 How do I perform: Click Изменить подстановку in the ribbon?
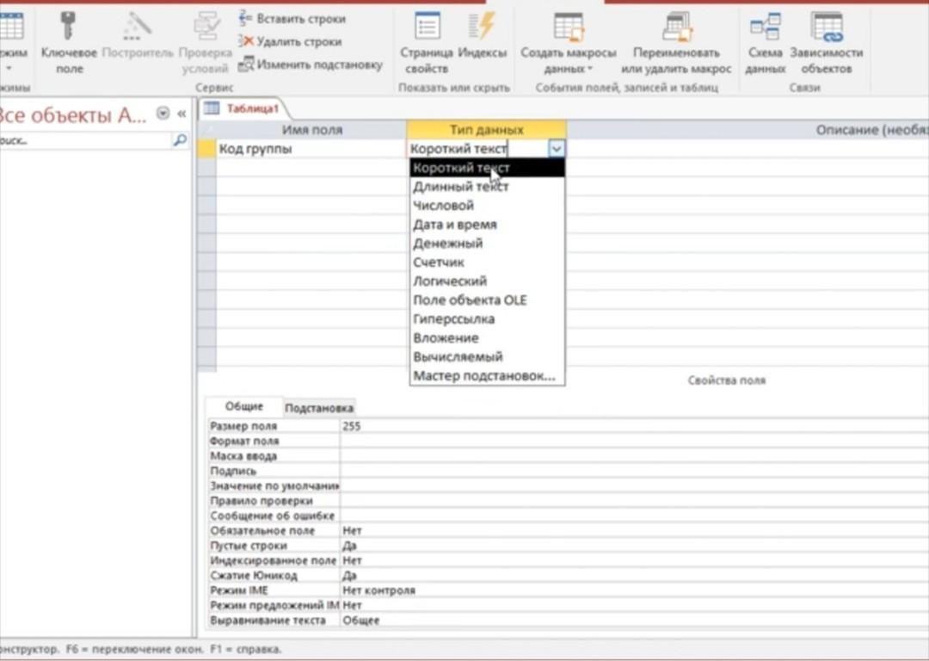tap(311, 65)
